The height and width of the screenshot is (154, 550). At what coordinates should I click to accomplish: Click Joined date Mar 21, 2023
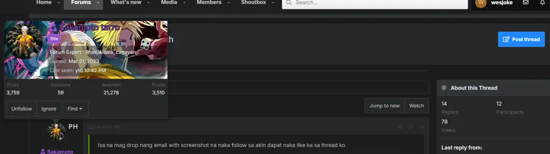click(84, 61)
